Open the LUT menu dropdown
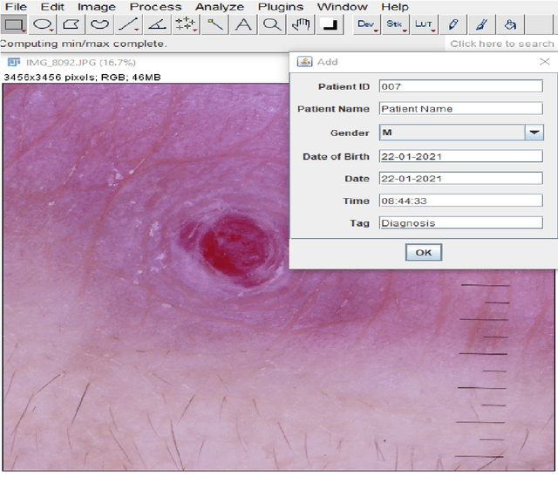The width and height of the screenshot is (558, 490). tap(425, 24)
